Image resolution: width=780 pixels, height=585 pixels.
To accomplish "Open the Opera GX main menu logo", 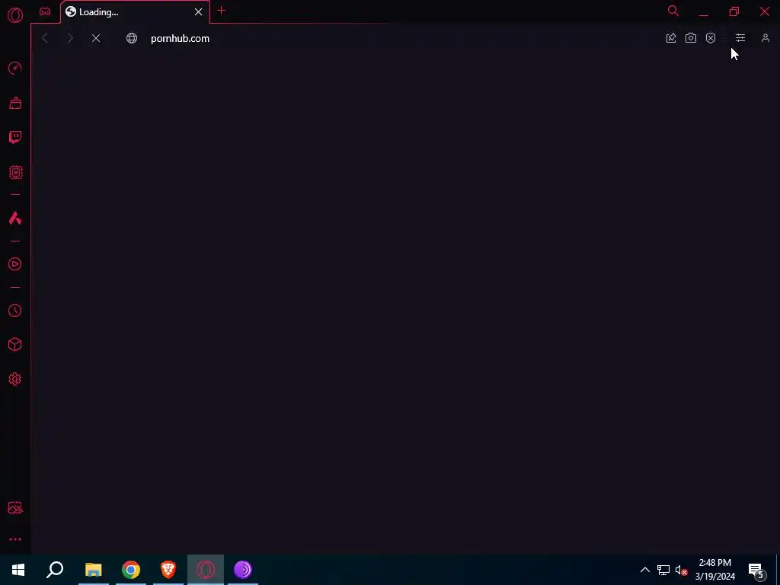I will tap(15, 15).
